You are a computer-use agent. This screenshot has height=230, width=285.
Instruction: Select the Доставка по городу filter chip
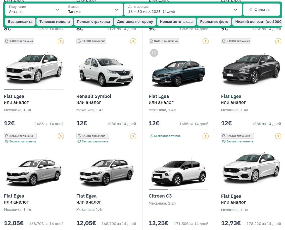(135, 22)
